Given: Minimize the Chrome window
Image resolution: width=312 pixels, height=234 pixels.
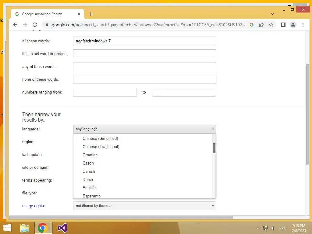Looking at the screenshot, I should [x=284, y=10].
